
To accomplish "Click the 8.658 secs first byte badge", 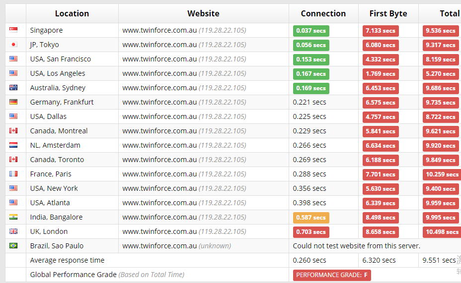I will [381, 232].
